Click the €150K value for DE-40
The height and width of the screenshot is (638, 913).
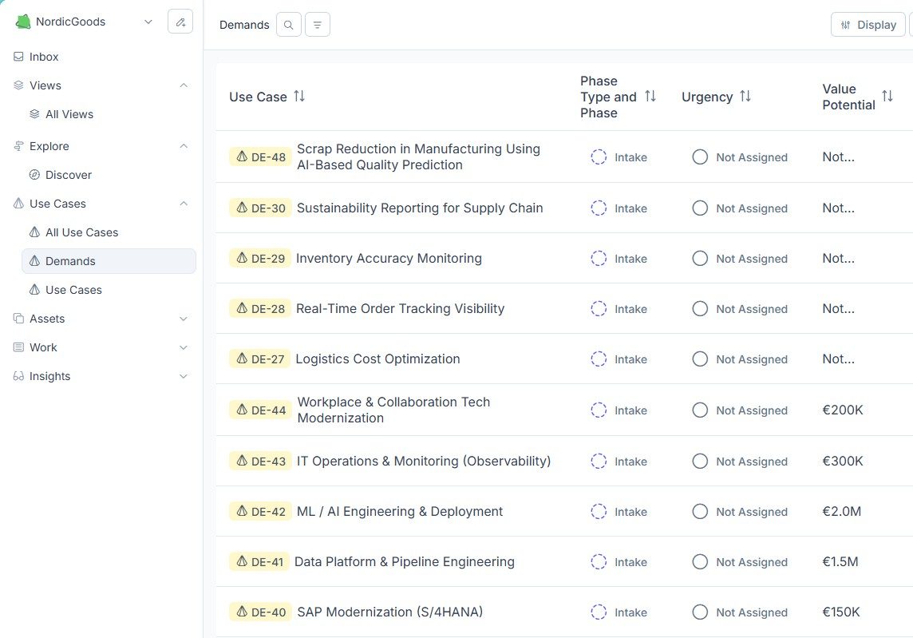point(841,612)
